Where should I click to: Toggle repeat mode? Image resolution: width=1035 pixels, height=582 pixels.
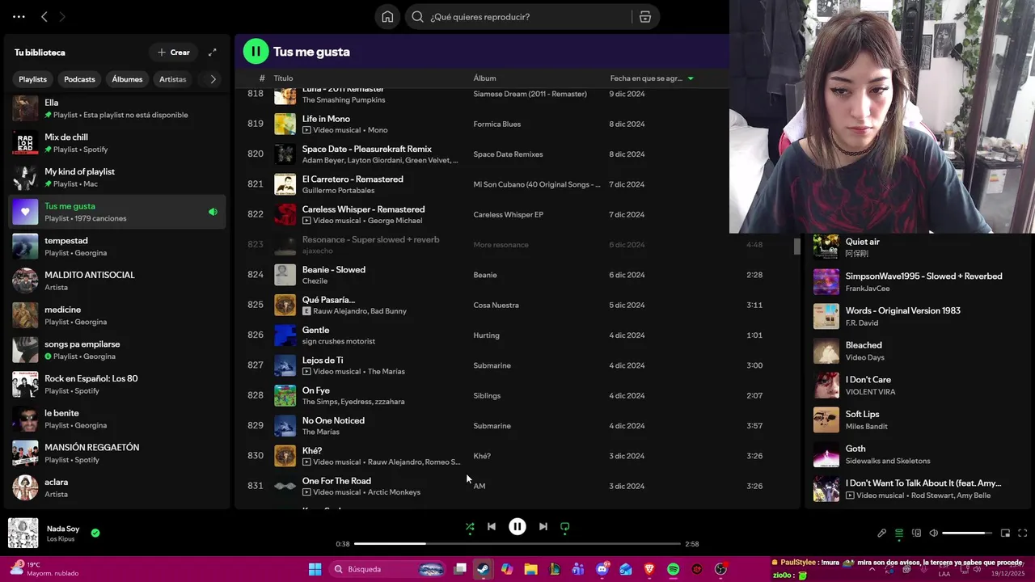[x=565, y=527]
